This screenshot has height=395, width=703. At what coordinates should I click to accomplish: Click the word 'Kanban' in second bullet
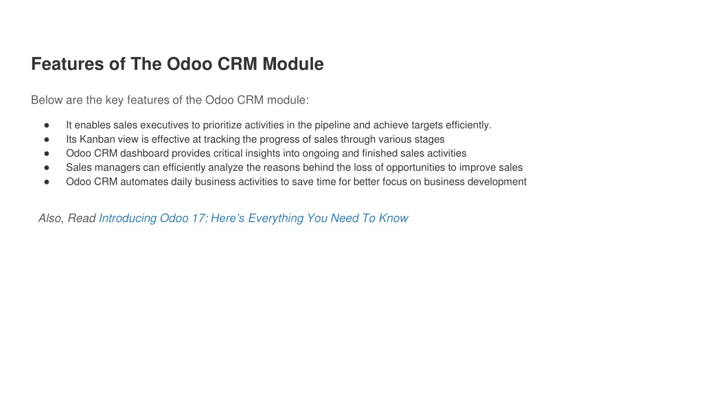pos(97,139)
